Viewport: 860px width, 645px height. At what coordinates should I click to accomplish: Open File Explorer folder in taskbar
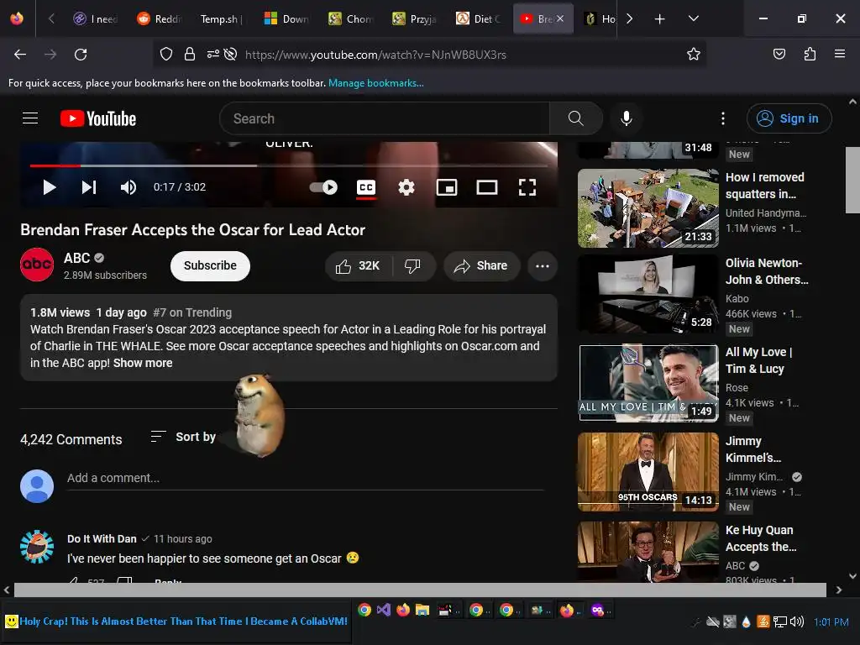pos(422,610)
